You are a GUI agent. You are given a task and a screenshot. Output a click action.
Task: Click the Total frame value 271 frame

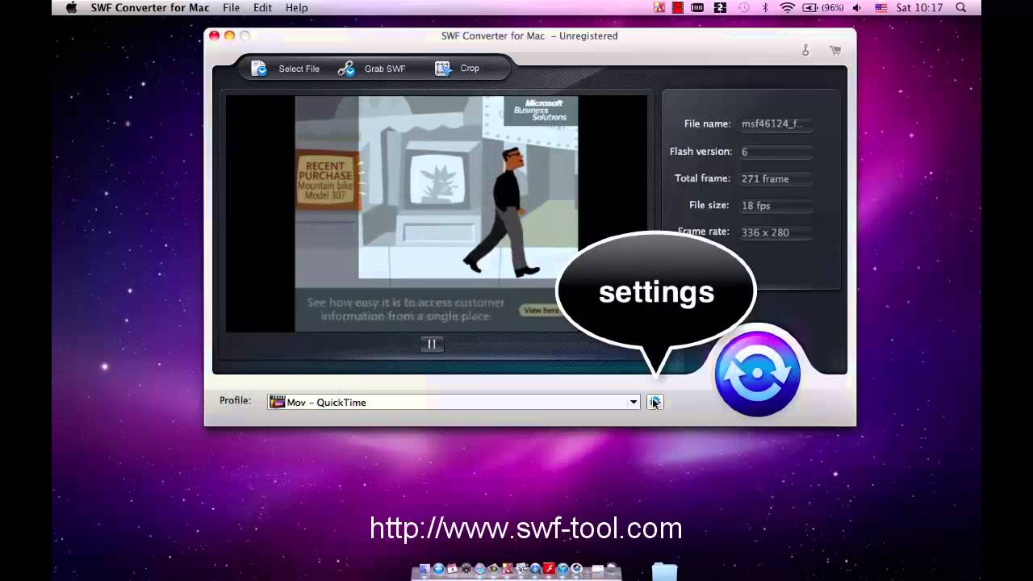tap(776, 179)
